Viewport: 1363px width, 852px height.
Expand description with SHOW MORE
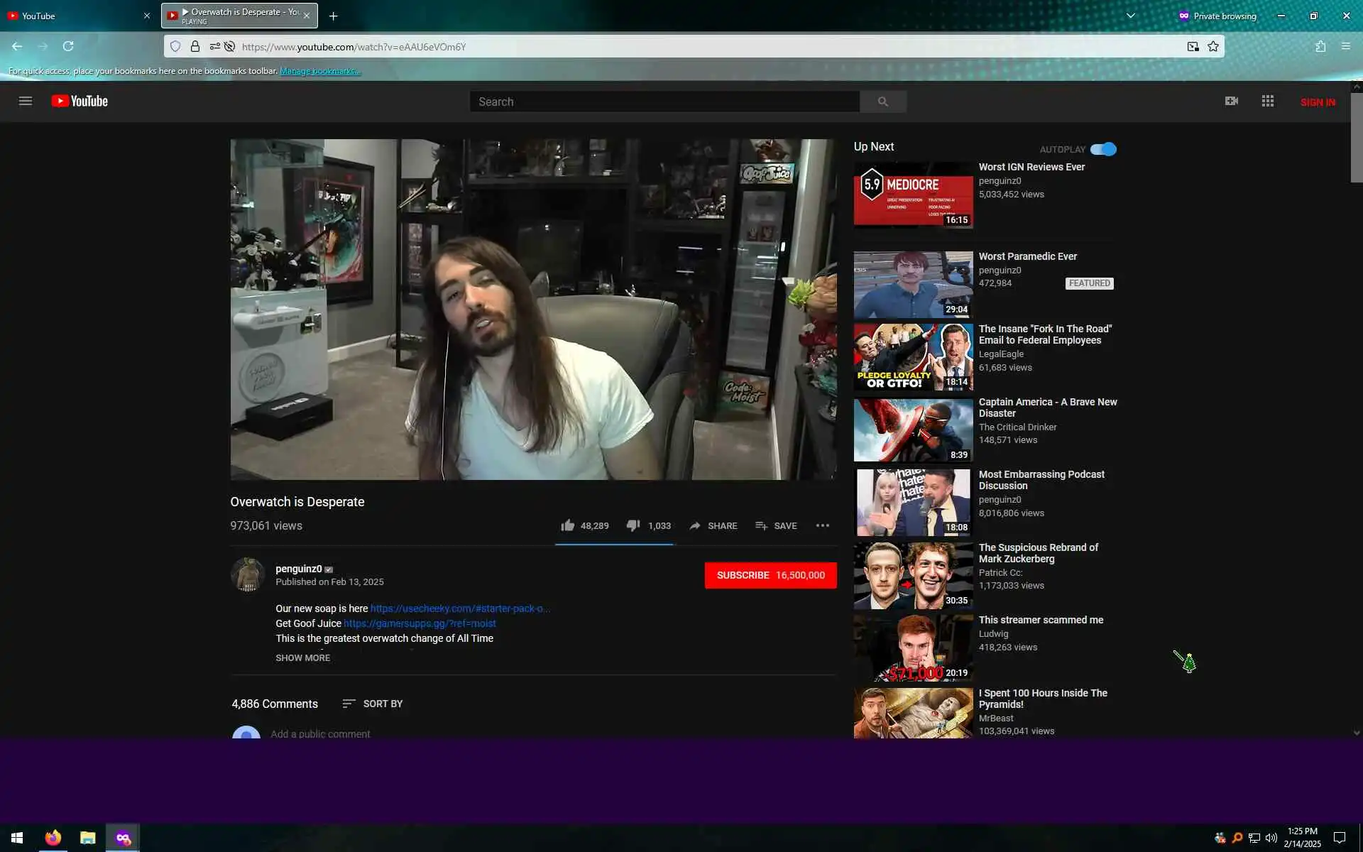[302, 657]
